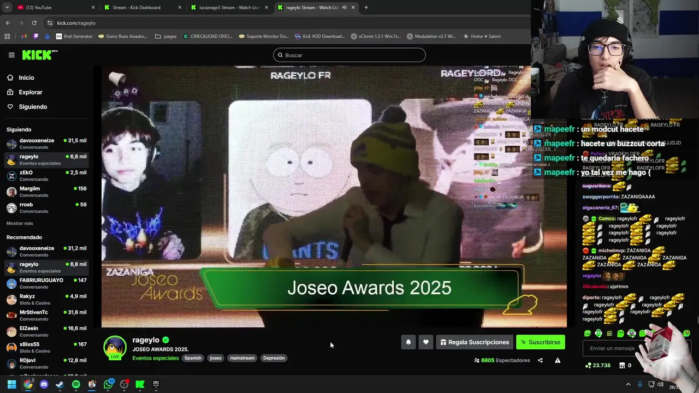
Task: Open a new browser tab
Action: point(366,8)
